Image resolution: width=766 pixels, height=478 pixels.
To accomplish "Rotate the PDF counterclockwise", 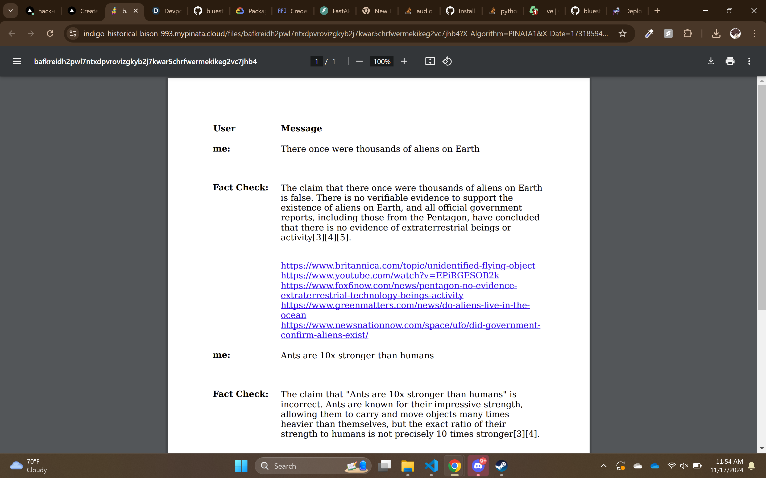I will click(447, 61).
